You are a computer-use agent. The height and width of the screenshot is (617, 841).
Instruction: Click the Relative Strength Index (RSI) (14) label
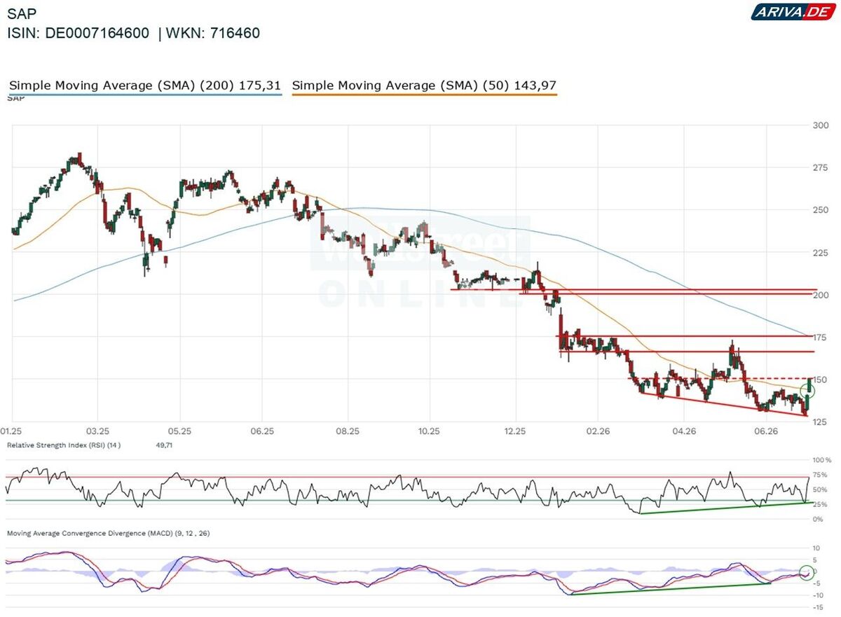(x=64, y=445)
